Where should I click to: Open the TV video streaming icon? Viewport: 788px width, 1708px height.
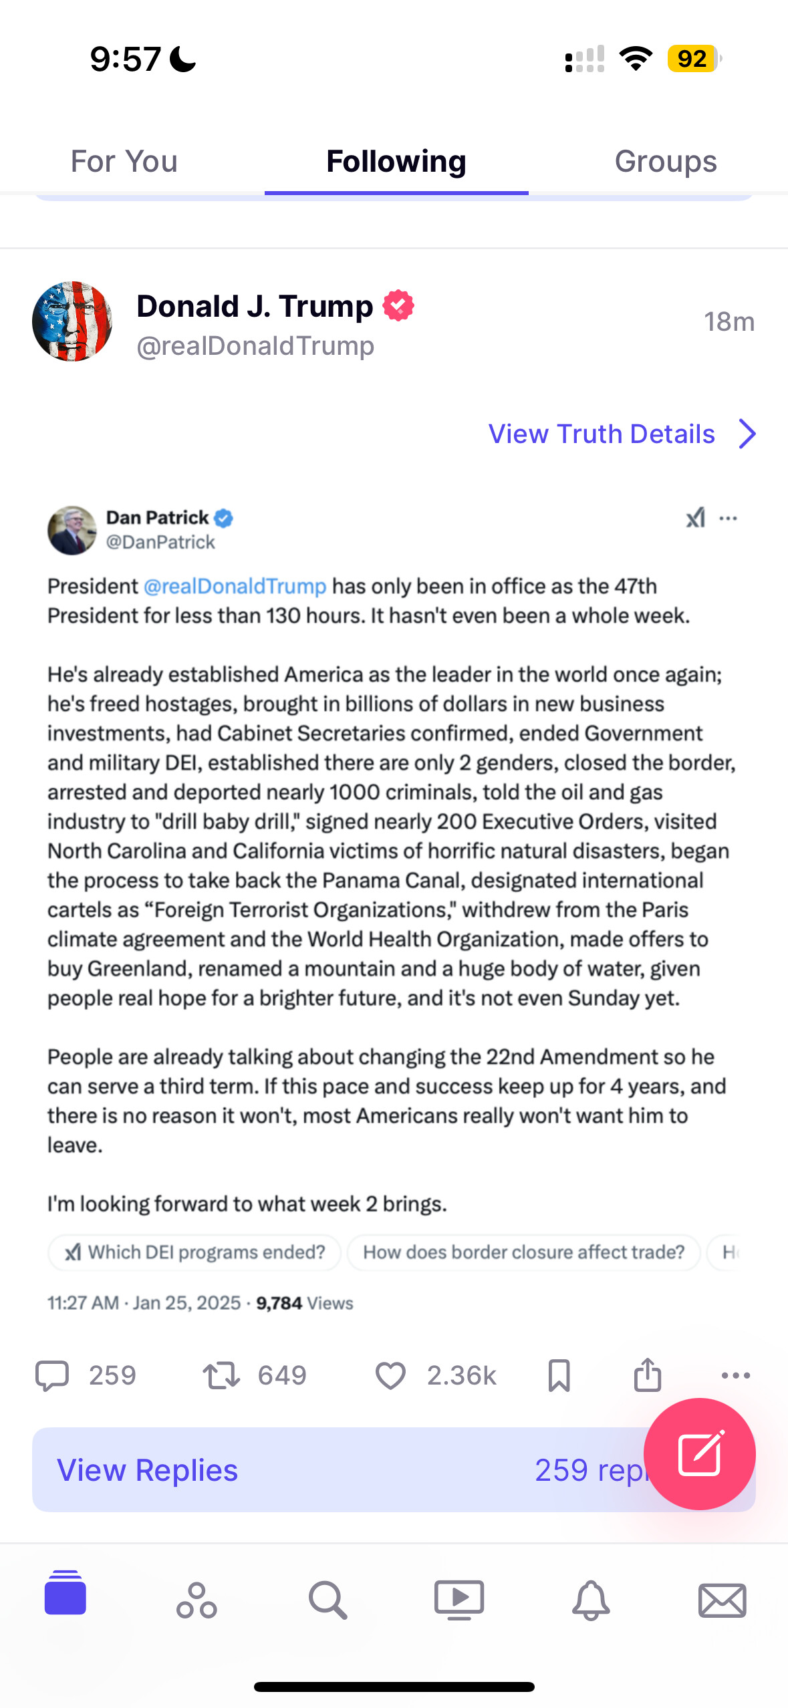click(x=459, y=1600)
